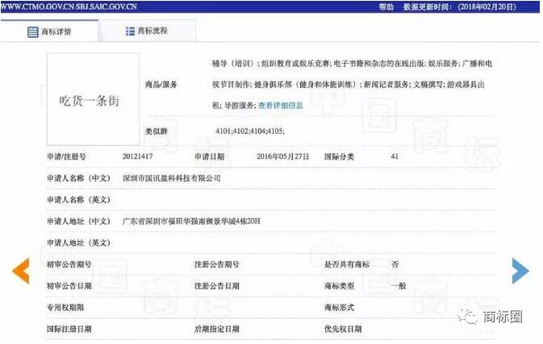The width and height of the screenshot is (543, 344).
Task: Click the 初审公告日期 label
Action: point(69,286)
